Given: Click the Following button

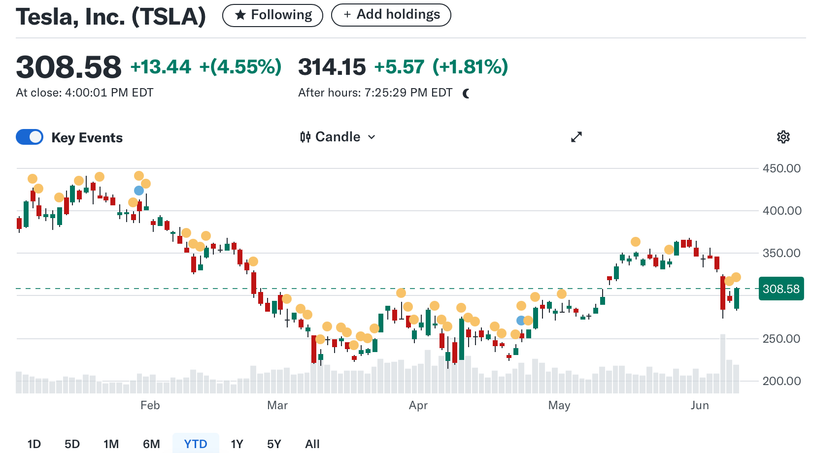Looking at the screenshot, I should point(272,15).
